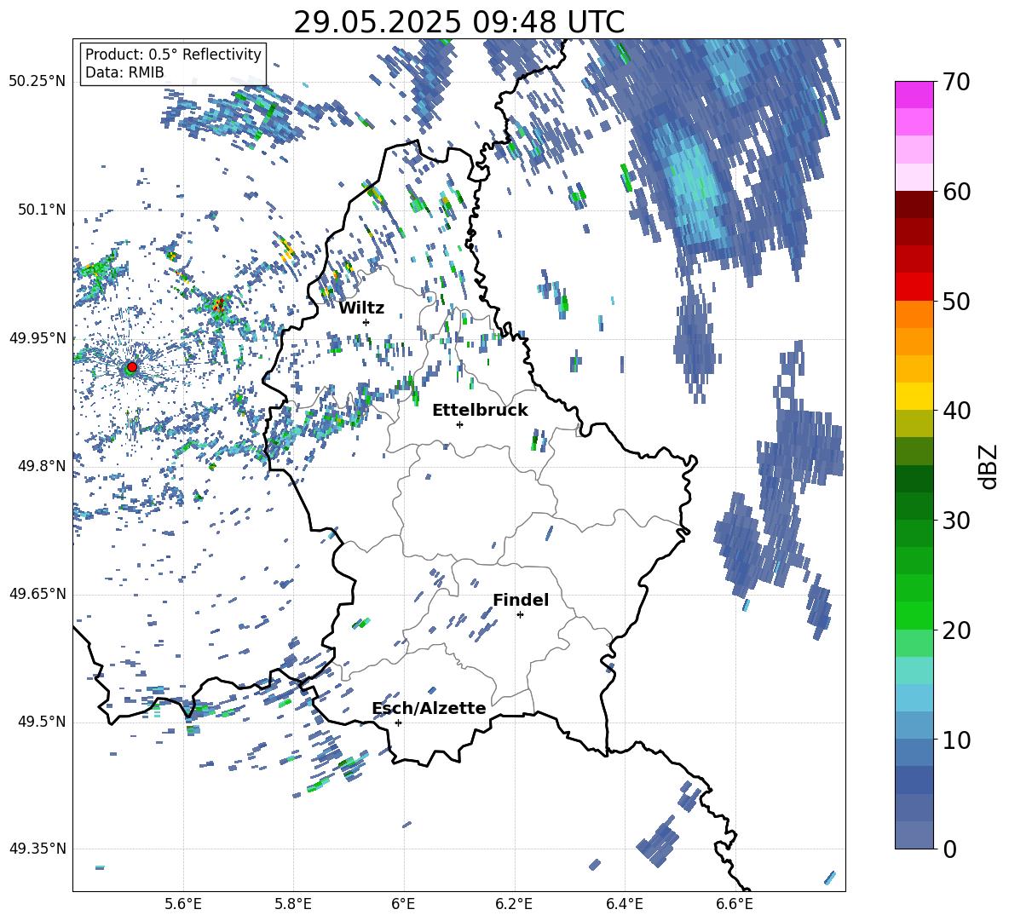
Task: Click the 6°E longitude tick label
Action: pyautogui.click(x=403, y=904)
